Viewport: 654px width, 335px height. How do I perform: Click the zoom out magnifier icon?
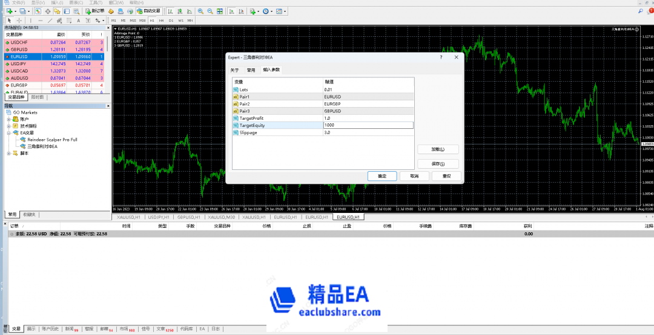click(x=210, y=11)
